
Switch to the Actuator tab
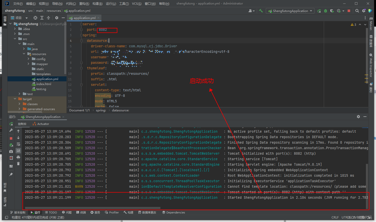[x=41, y=124]
